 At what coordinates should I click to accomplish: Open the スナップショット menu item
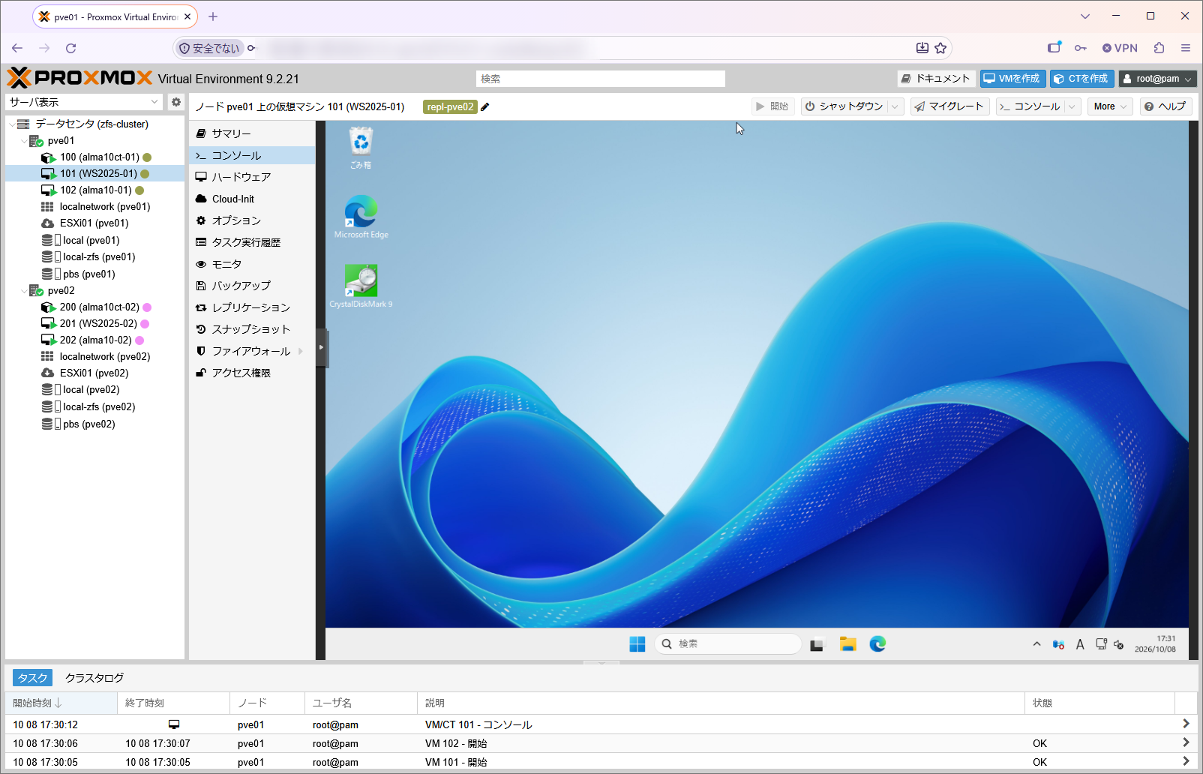tap(252, 329)
